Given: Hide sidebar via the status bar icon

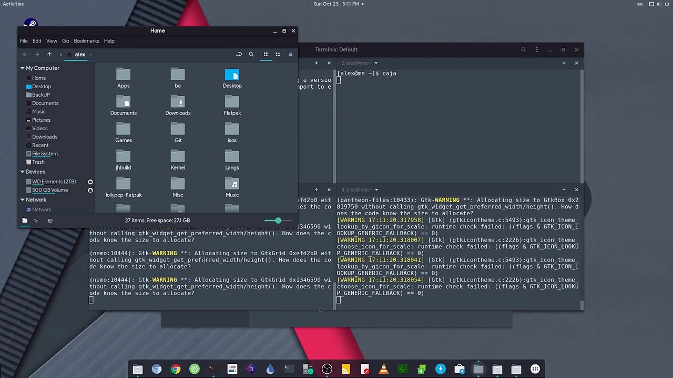Looking at the screenshot, I should point(50,220).
